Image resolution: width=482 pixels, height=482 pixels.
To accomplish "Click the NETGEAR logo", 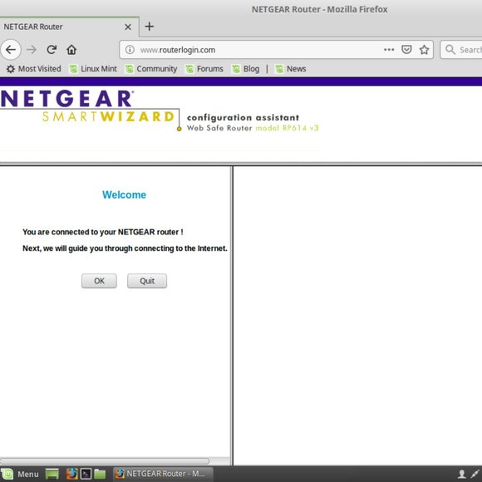I will 67,99.
